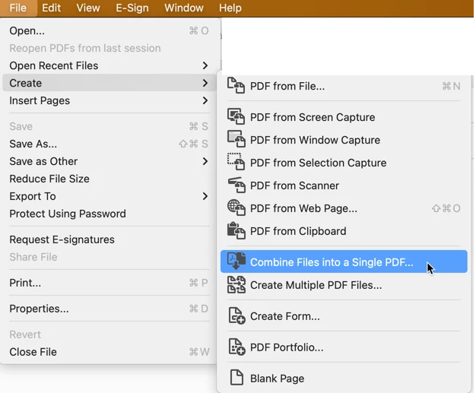Click the Create Form icon
The width and height of the screenshot is (476, 393).
point(236,316)
